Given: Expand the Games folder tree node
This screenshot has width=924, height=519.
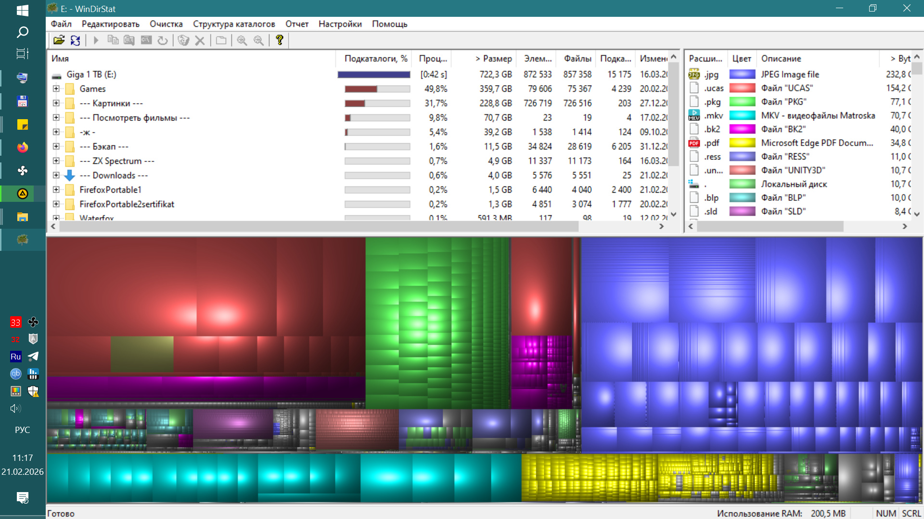Looking at the screenshot, I should (56, 89).
